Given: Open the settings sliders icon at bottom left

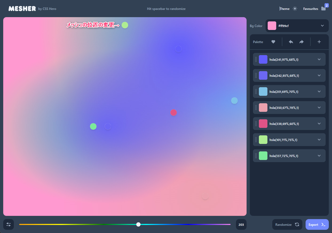Looking at the screenshot, I should pos(9,224).
